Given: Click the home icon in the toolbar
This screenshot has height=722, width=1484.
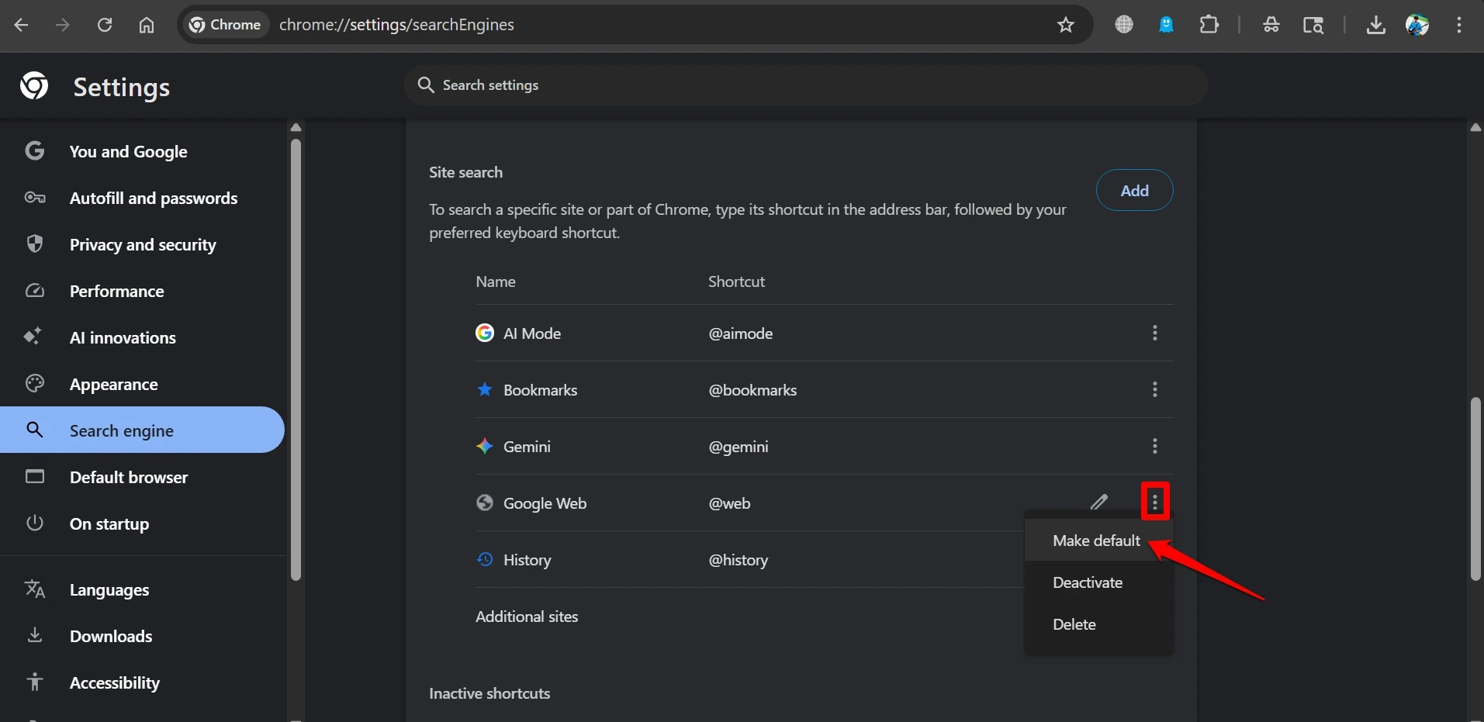Looking at the screenshot, I should 146,25.
